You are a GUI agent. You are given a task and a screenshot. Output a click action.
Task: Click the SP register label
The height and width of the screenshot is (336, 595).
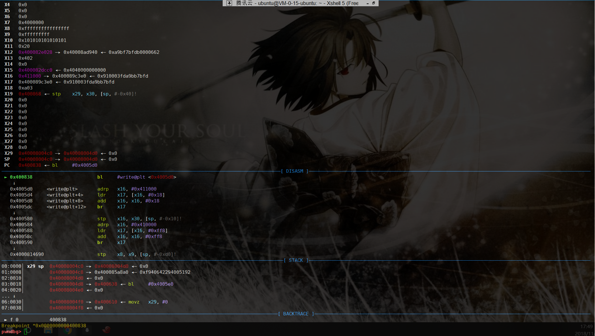tap(7, 159)
